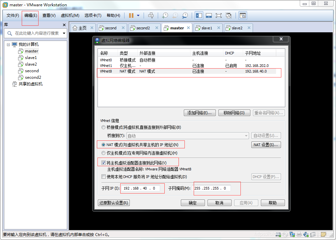Take a snapshot using the clock-plus icon
The image size is (336, 240).
165,15
